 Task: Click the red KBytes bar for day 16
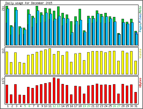point(71,99)
